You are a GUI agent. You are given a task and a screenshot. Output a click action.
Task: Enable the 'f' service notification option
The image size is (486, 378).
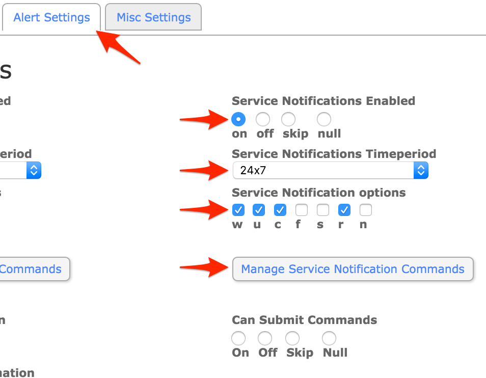[x=302, y=210]
